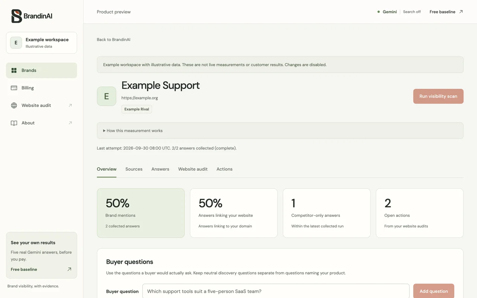
Task: Open the Example workspace switcher
Action: tap(41, 42)
